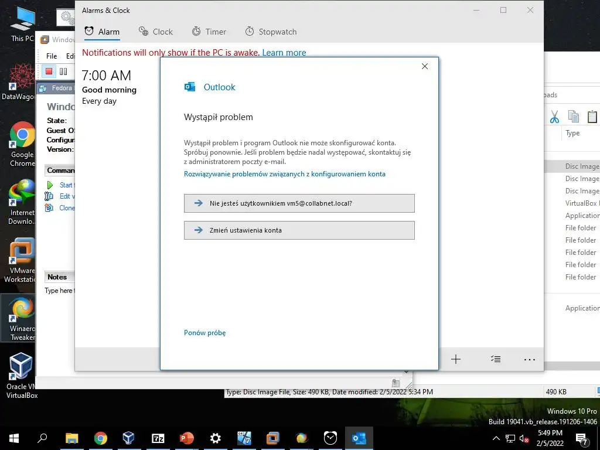Open the DataWagon desktop shortcut
The height and width of the screenshot is (450, 600).
[x=18, y=82]
